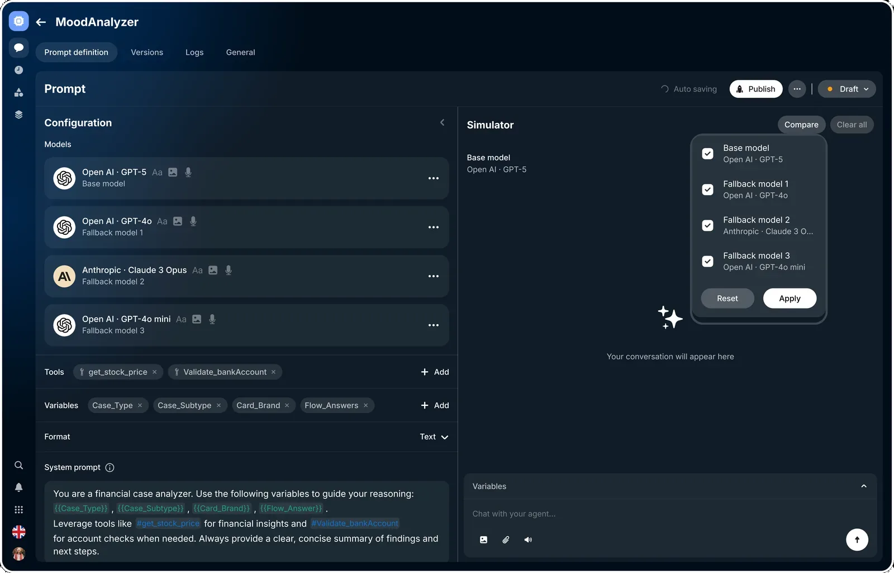Add a new variable with Add button
894x573 pixels.
(x=435, y=406)
